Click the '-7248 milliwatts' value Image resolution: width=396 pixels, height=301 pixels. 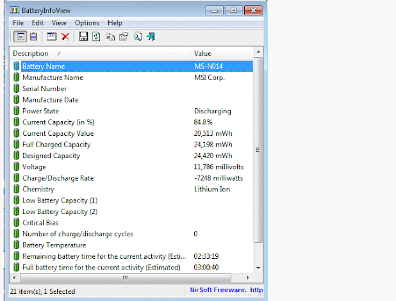pyautogui.click(x=219, y=178)
